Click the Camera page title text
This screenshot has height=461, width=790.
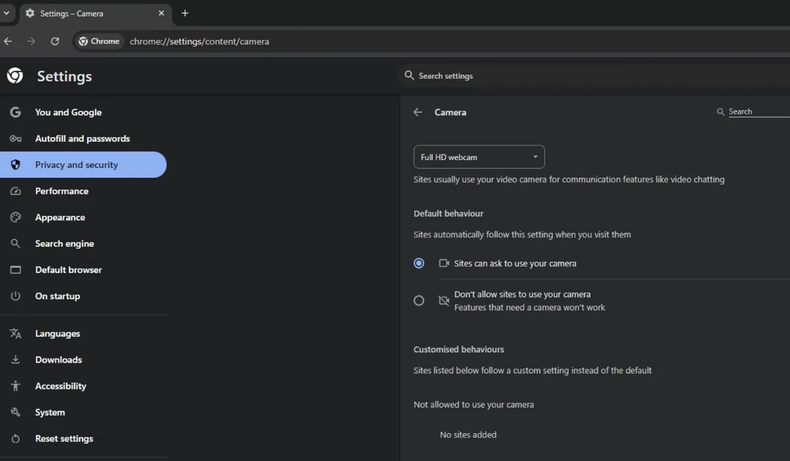click(450, 112)
